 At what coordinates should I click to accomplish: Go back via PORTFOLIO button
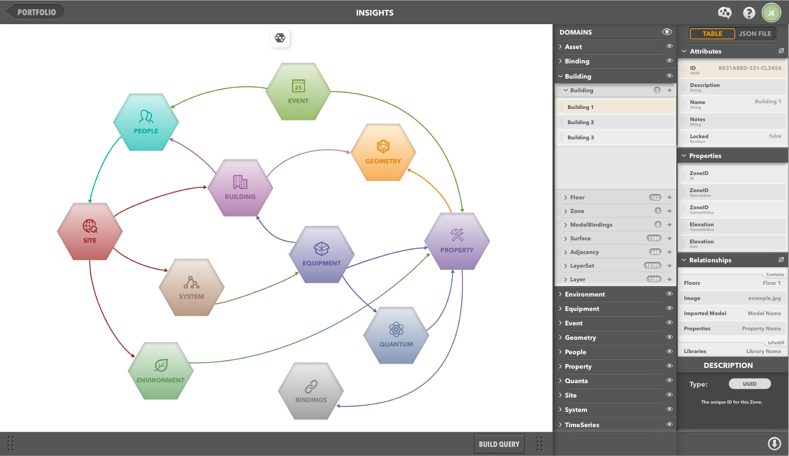(x=36, y=12)
